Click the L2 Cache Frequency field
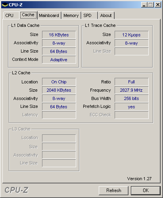Image resolution: width=163 pixels, height=198 pixels. (x=132, y=90)
